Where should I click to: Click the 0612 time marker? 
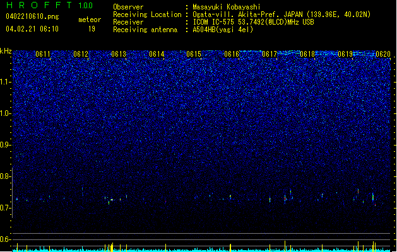[81, 54]
